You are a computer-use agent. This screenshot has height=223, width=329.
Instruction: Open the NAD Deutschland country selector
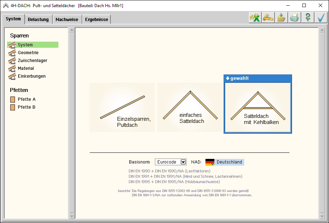click(x=225, y=162)
